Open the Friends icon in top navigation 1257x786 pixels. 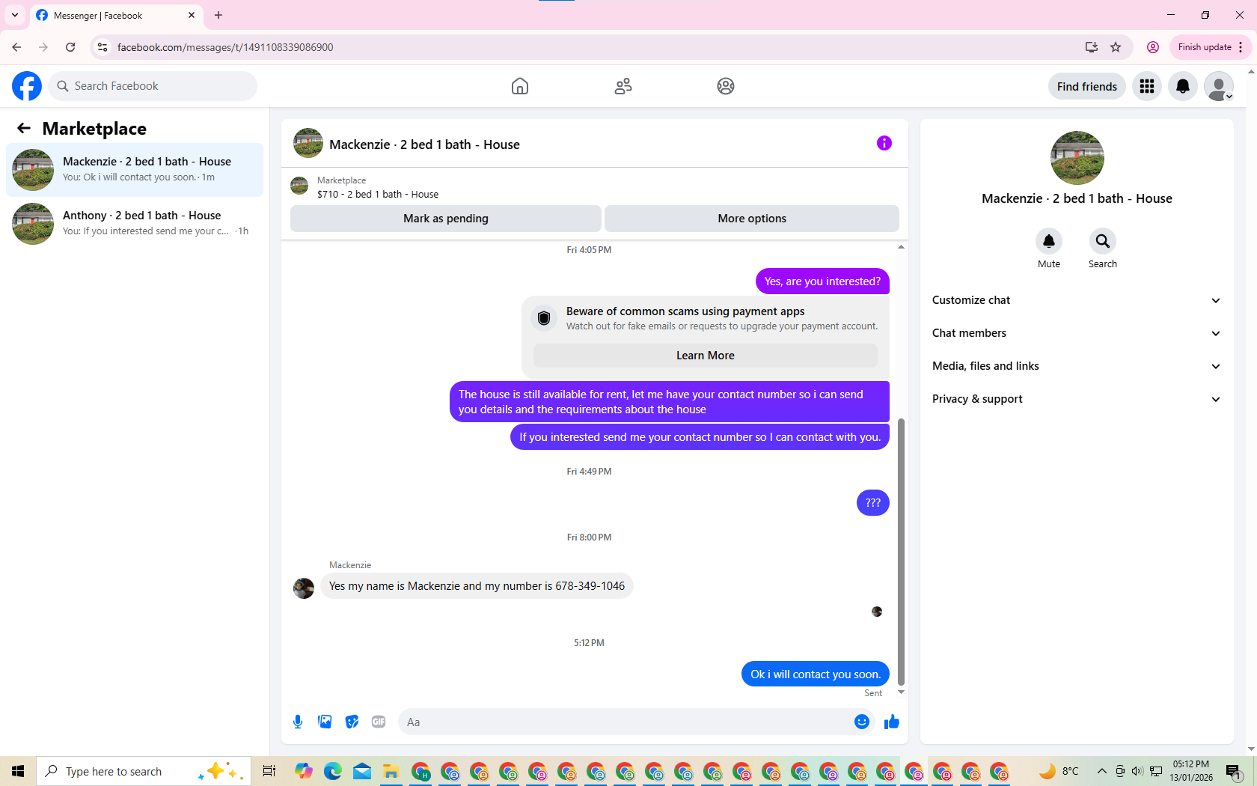tap(623, 86)
